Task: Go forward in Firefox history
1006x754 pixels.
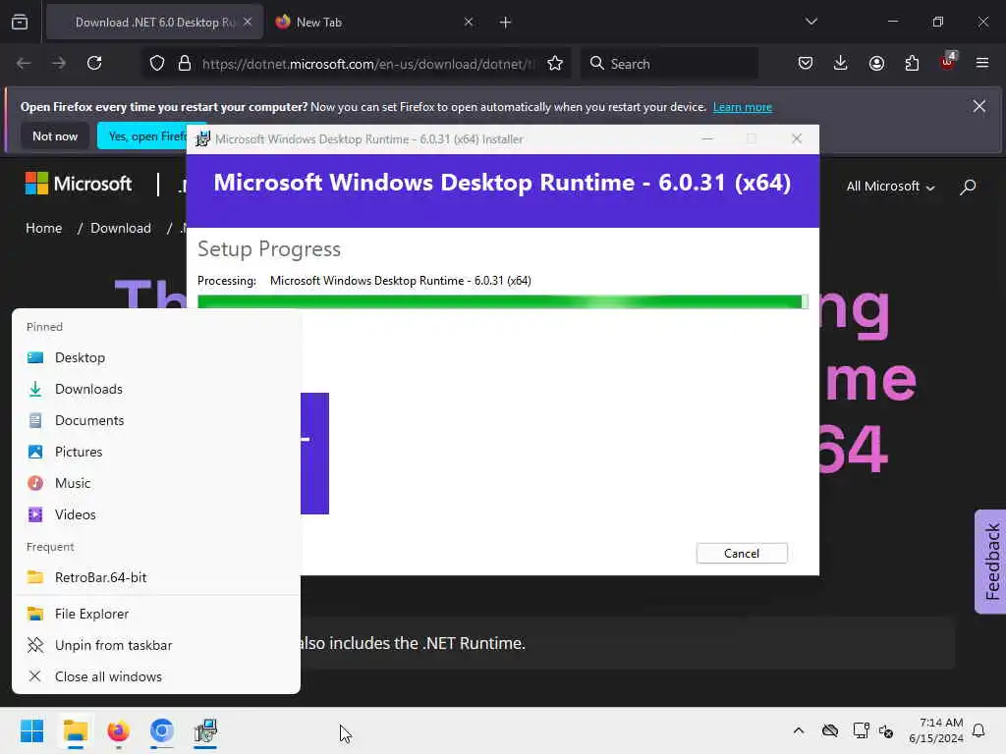Action: click(x=59, y=64)
